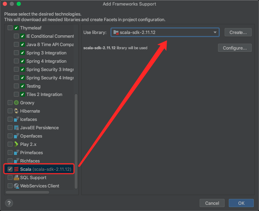Viewport: 259px width, 211px height.
Task: Tick the Play 2.x checkbox
Action: tap(10, 144)
